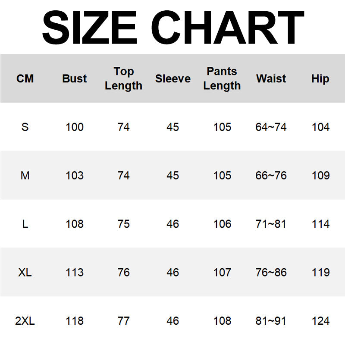This screenshot has width=345, height=345.
Task: Click the L size row label
Action: coord(25,224)
